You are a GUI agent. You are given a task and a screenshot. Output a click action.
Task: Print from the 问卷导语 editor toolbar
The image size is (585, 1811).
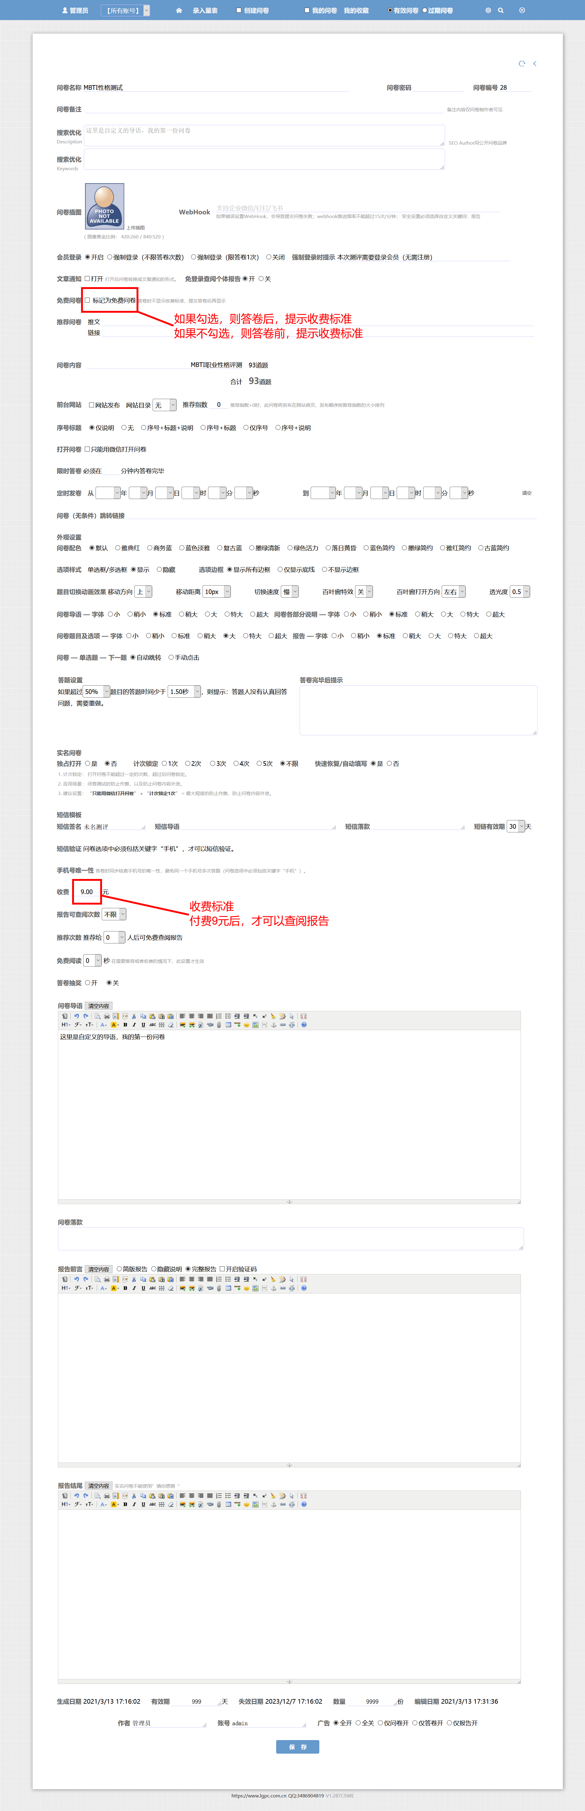point(107,1016)
